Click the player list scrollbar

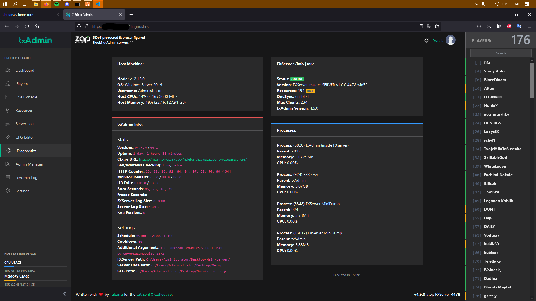pyautogui.click(x=532, y=81)
